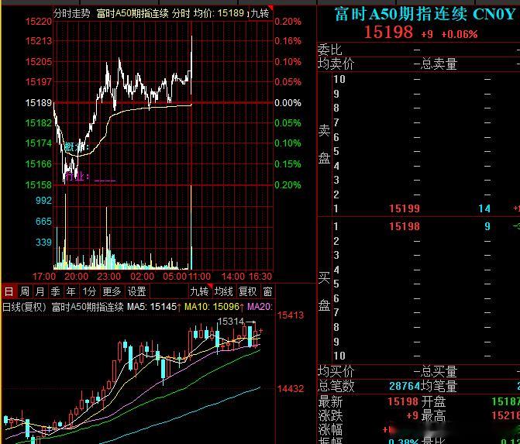Viewport: 520px width, 444px height.
Task: Click the 均买价 label
Action: (336, 371)
